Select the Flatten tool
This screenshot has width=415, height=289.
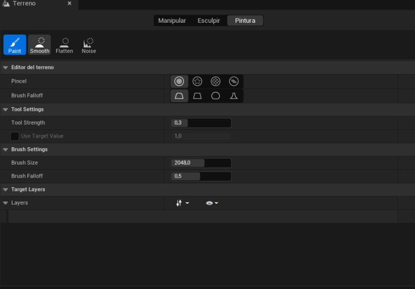[64, 45]
